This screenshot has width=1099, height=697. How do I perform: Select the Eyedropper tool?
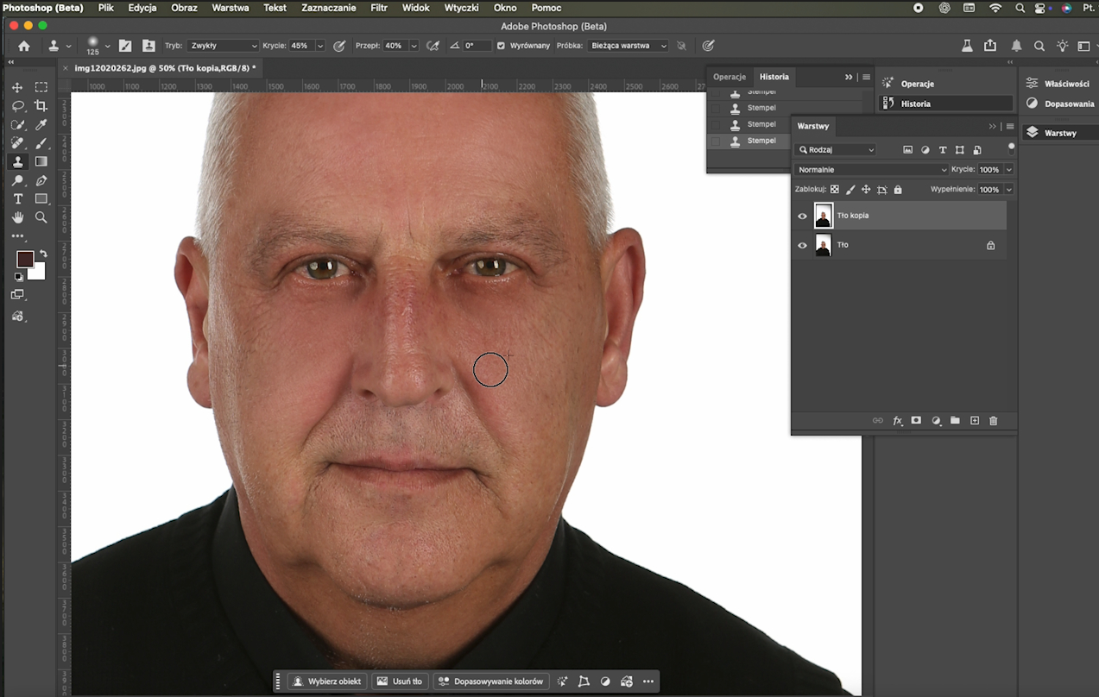click(x=41, y=124)
